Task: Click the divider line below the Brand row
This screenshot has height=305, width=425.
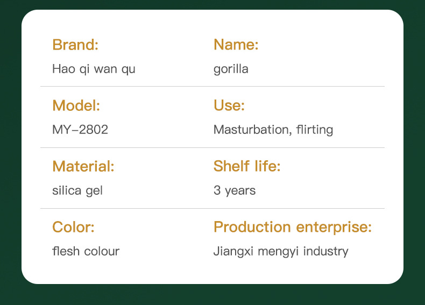Action: [x=212, y=86]
